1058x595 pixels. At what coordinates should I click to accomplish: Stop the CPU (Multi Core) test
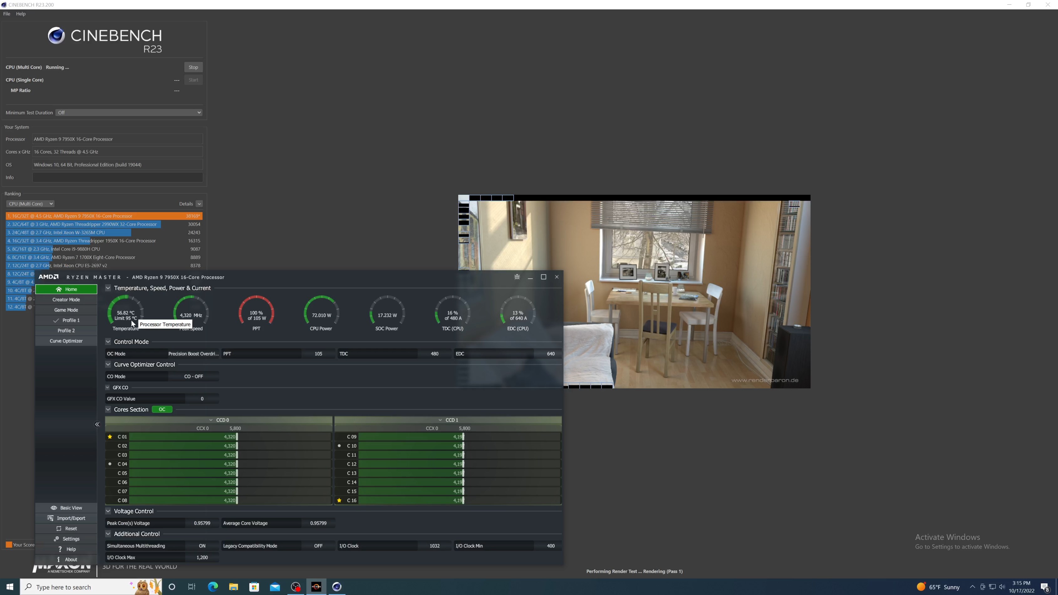(x=193, y=67)
